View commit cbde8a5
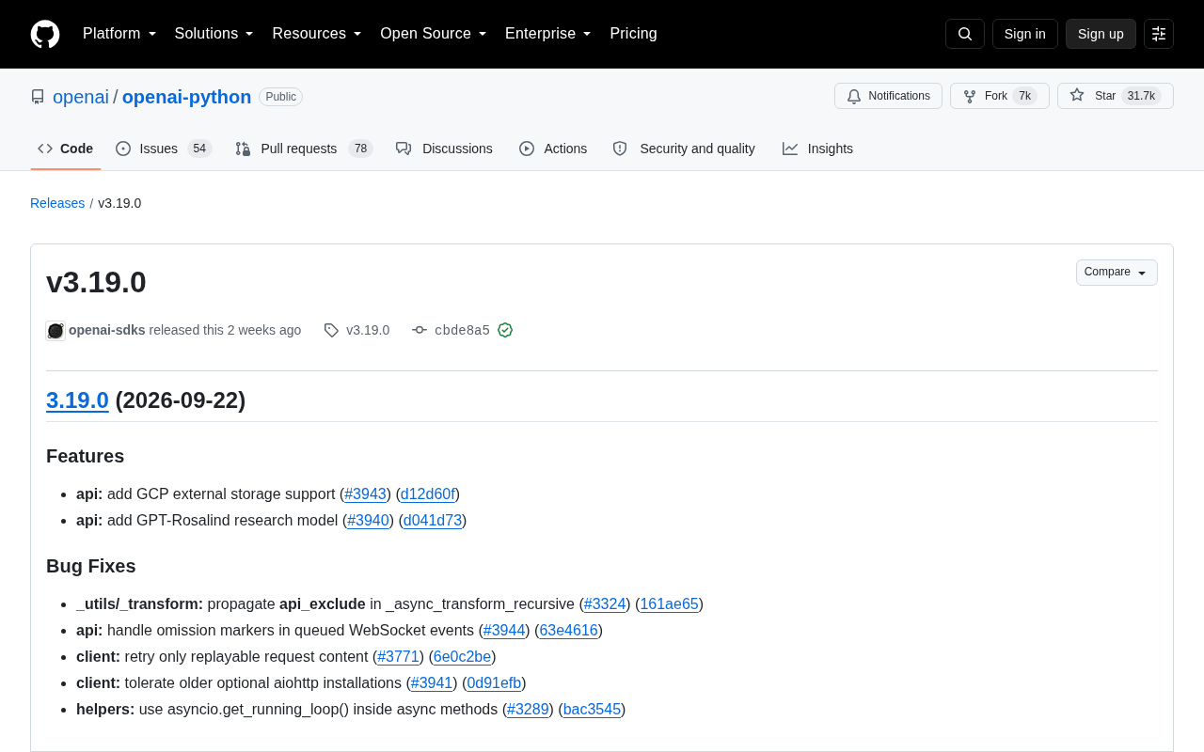Viewport: 1204px width, 752px height. [462, 330]
